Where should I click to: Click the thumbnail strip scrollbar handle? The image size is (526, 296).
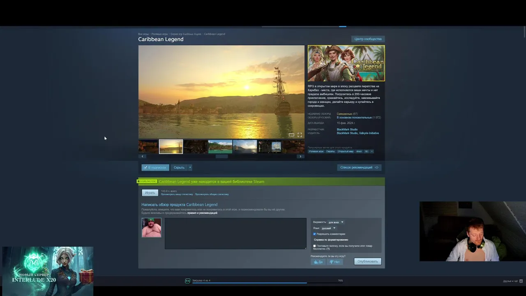(x=221, y=156)
